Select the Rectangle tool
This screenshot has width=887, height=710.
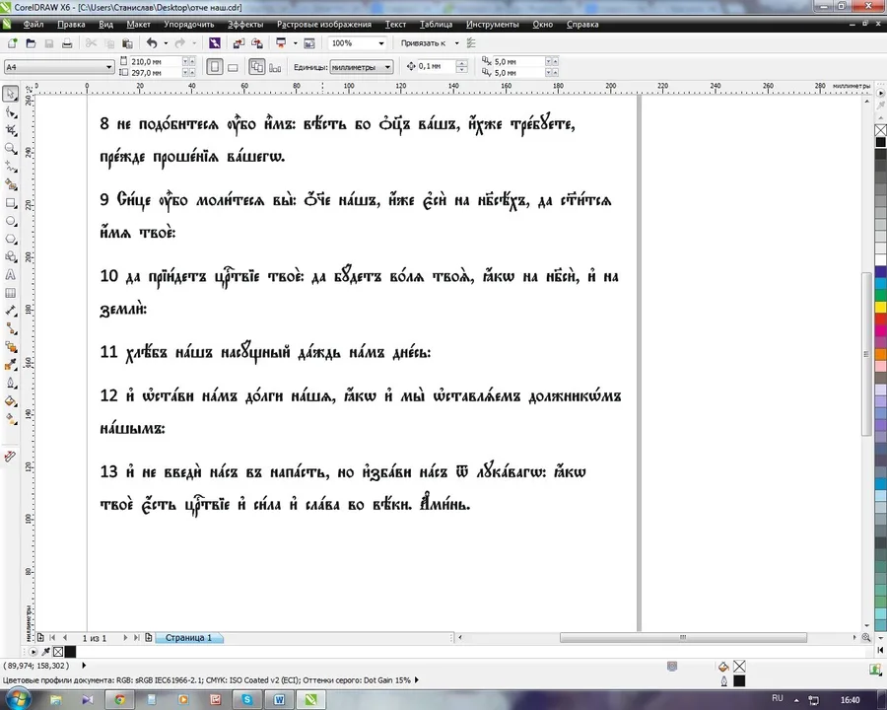coord(11,203)
